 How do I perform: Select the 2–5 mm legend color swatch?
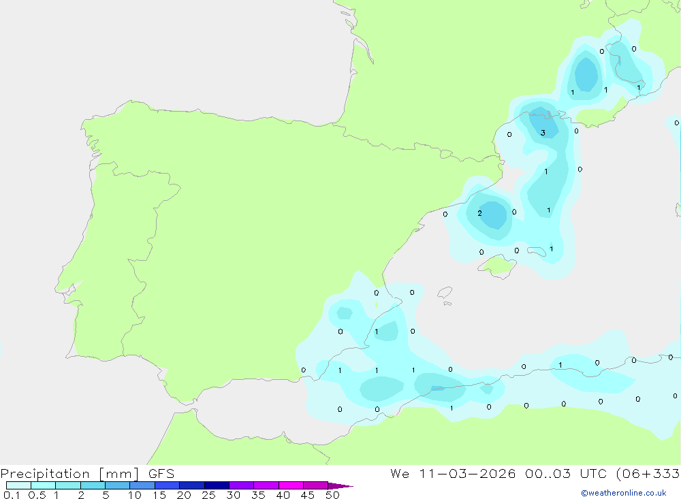tap(93, 485)
